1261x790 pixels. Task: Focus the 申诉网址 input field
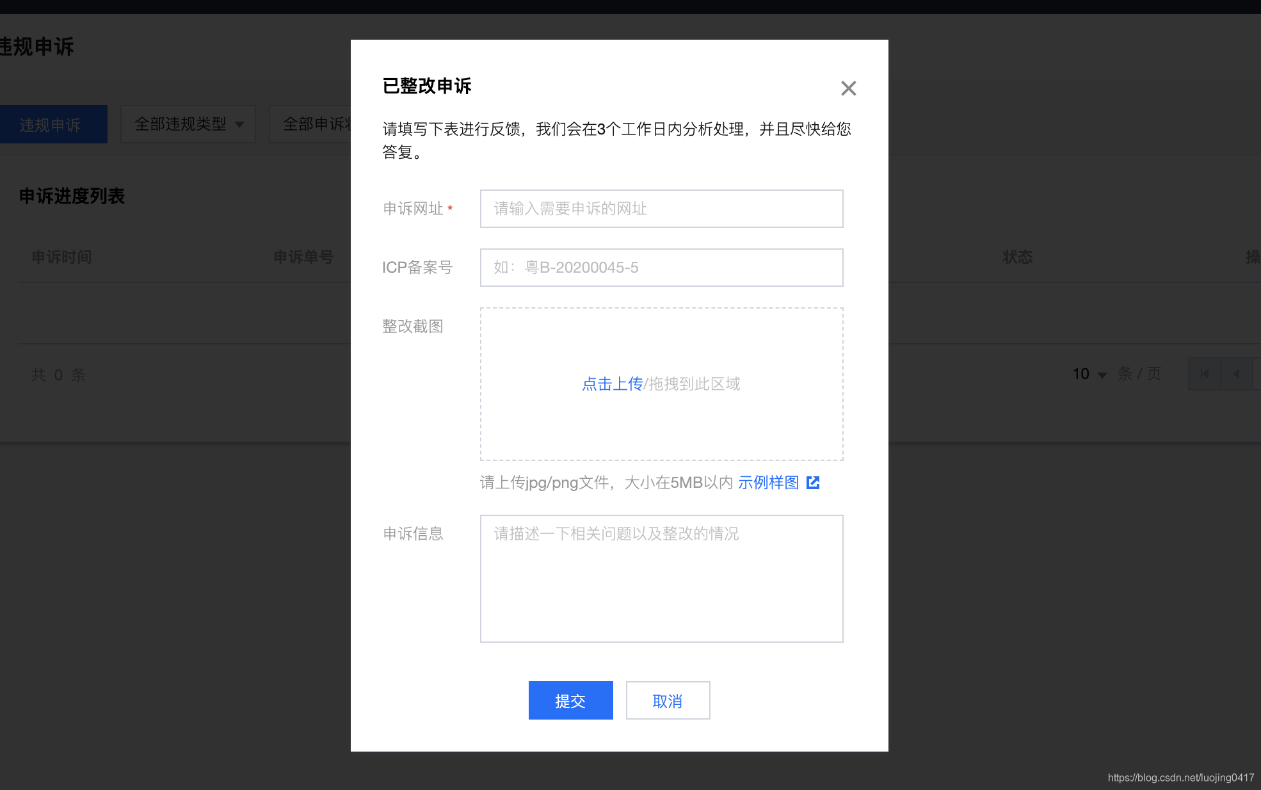pyautogui.click(x=661, y=209)
